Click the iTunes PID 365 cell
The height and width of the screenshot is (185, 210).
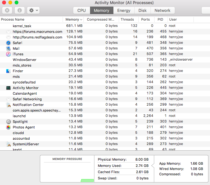(x=163, y=54)
